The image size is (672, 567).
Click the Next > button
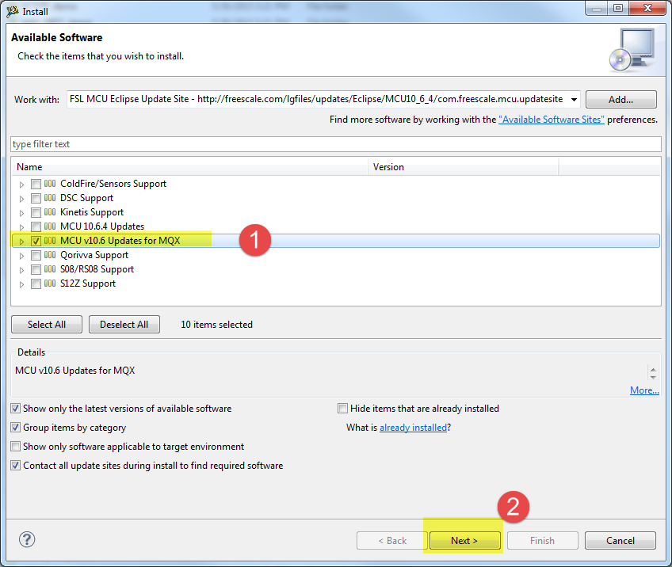pos(464,540)
